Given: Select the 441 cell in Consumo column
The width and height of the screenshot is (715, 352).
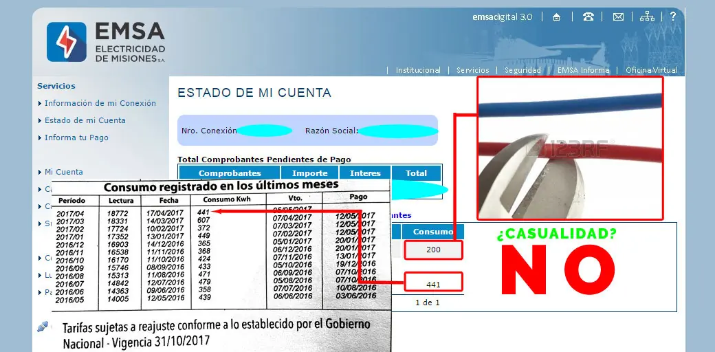Looking at the screenshot, I should click(x=433, y=282).
